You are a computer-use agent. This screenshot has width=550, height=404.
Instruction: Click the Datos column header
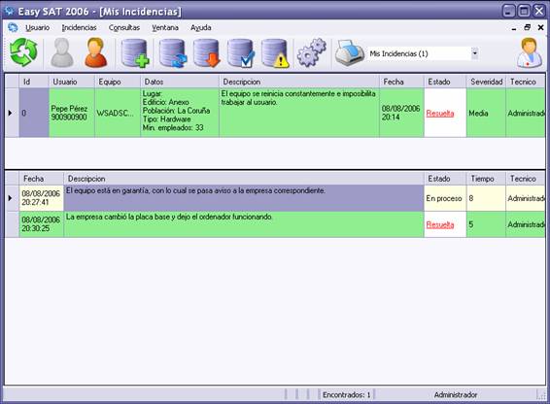tap(180, 82)
